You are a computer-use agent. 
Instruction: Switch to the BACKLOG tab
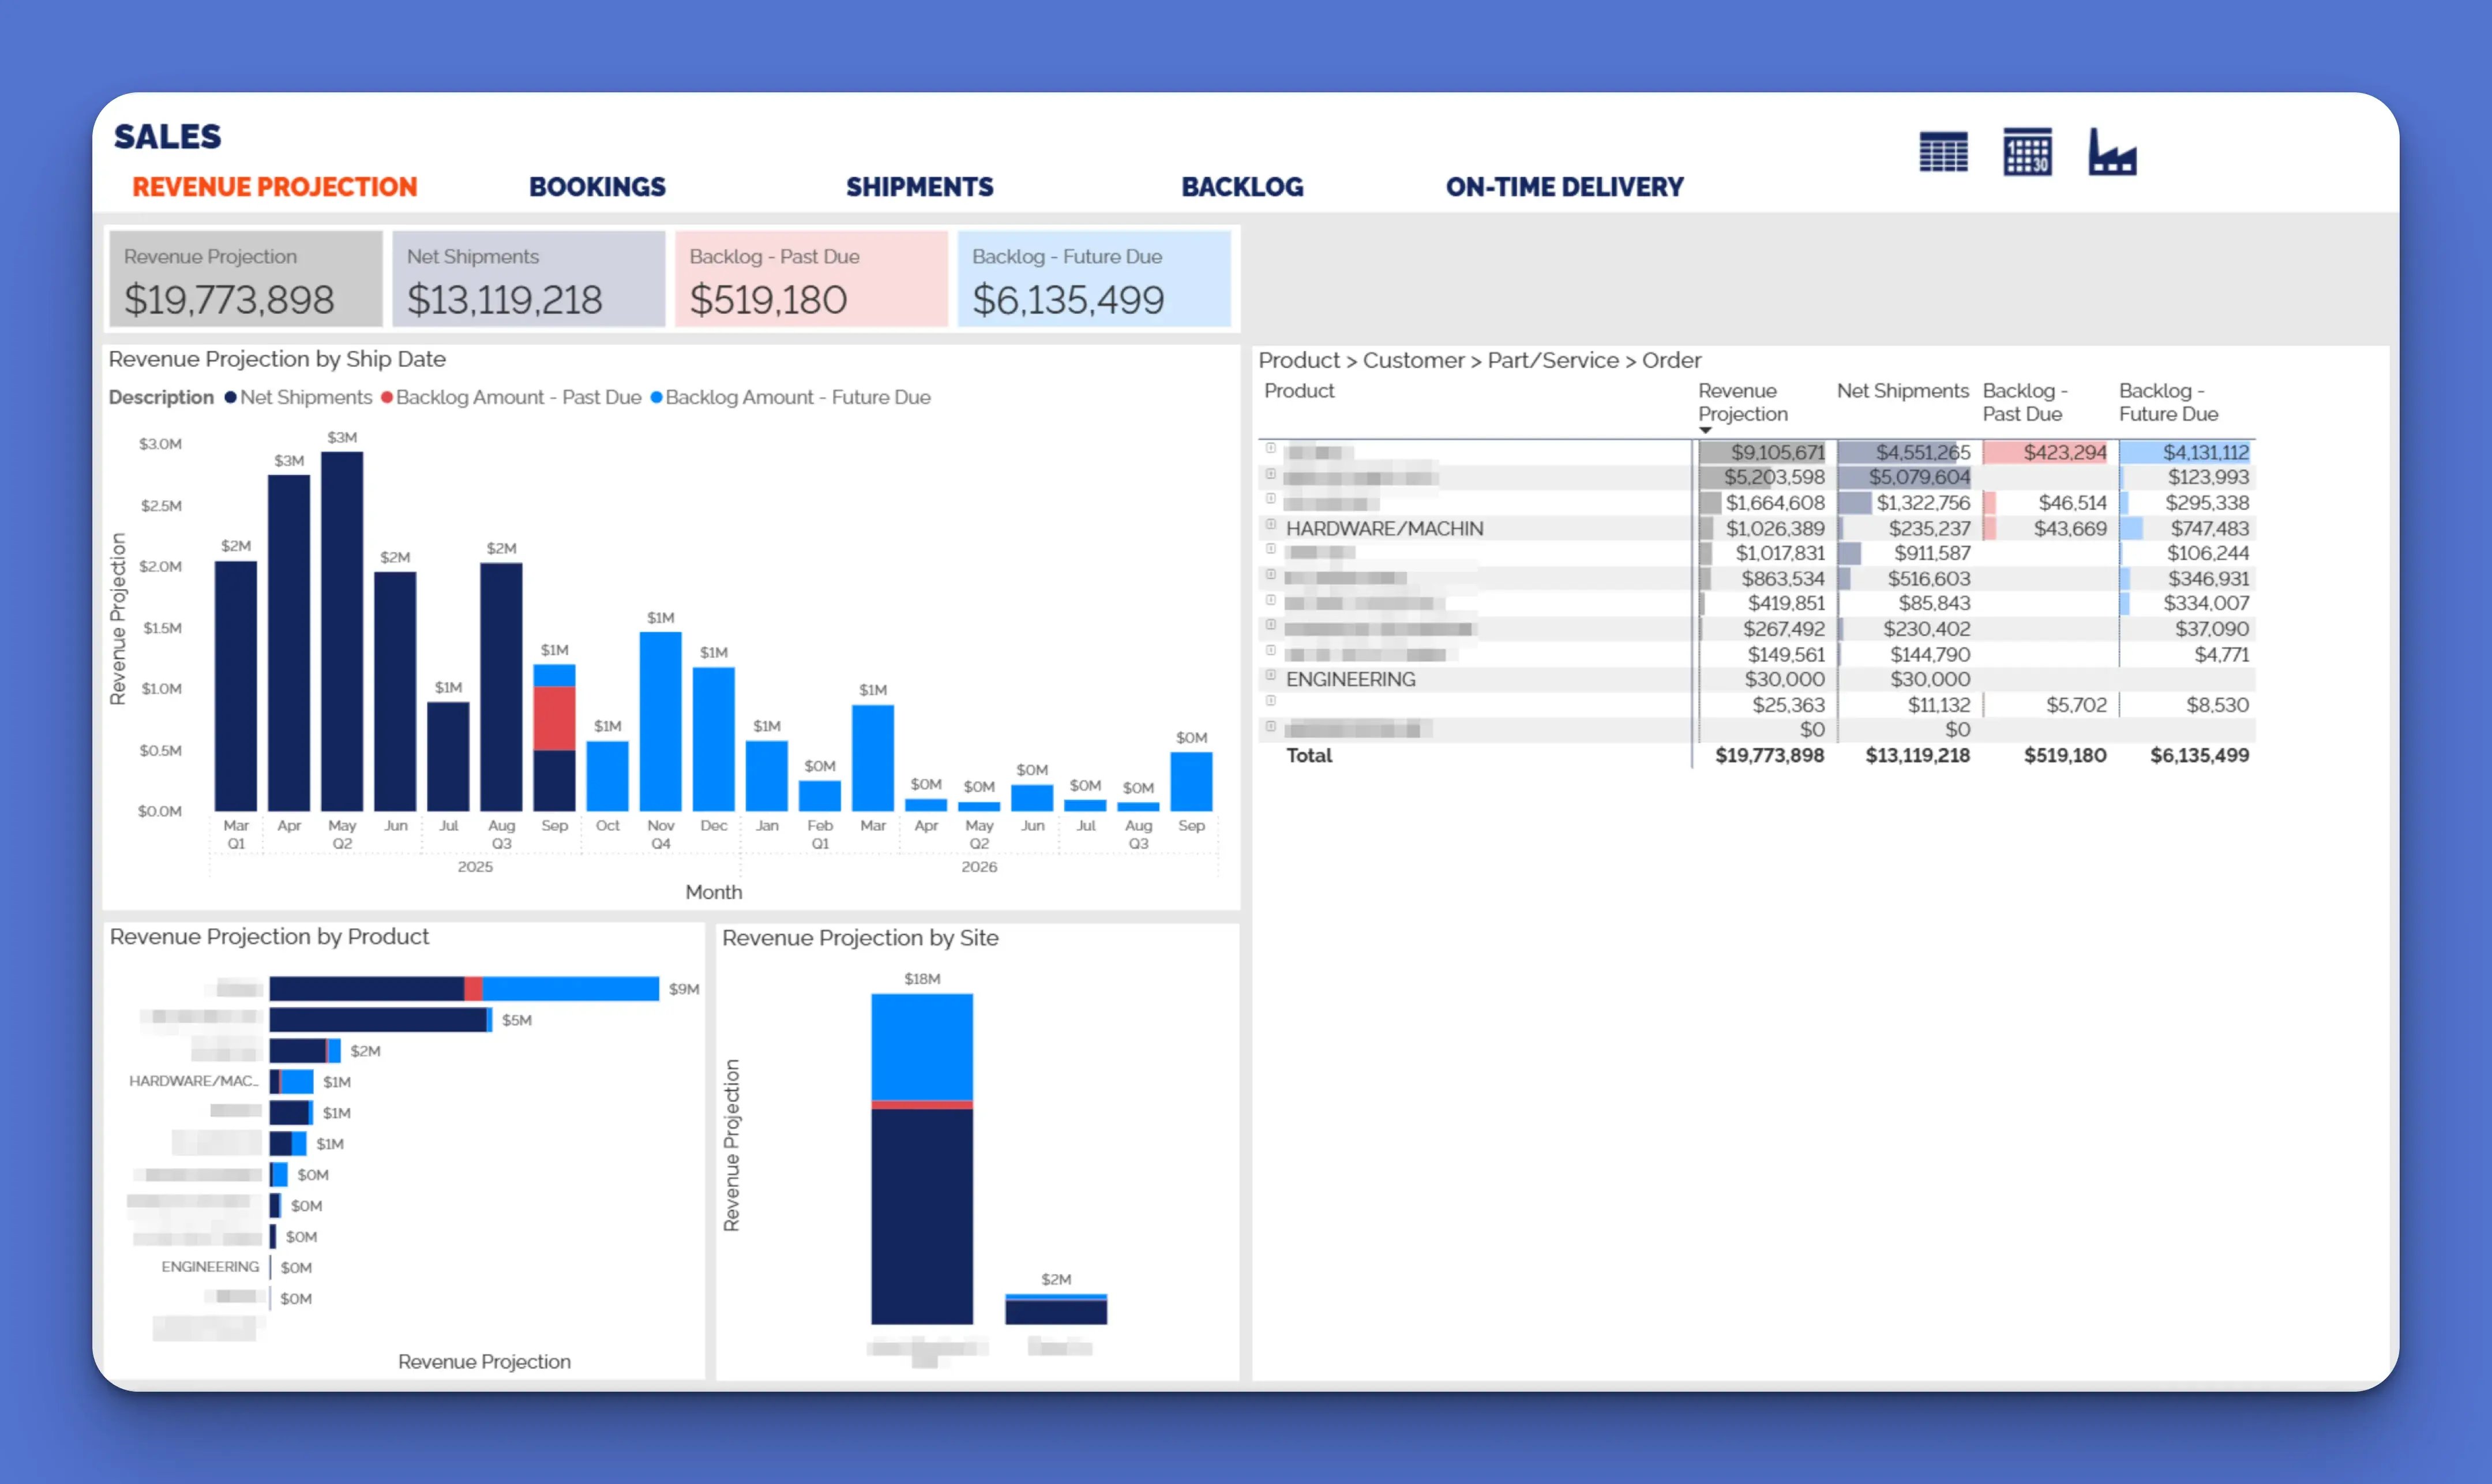(1243, 187)
